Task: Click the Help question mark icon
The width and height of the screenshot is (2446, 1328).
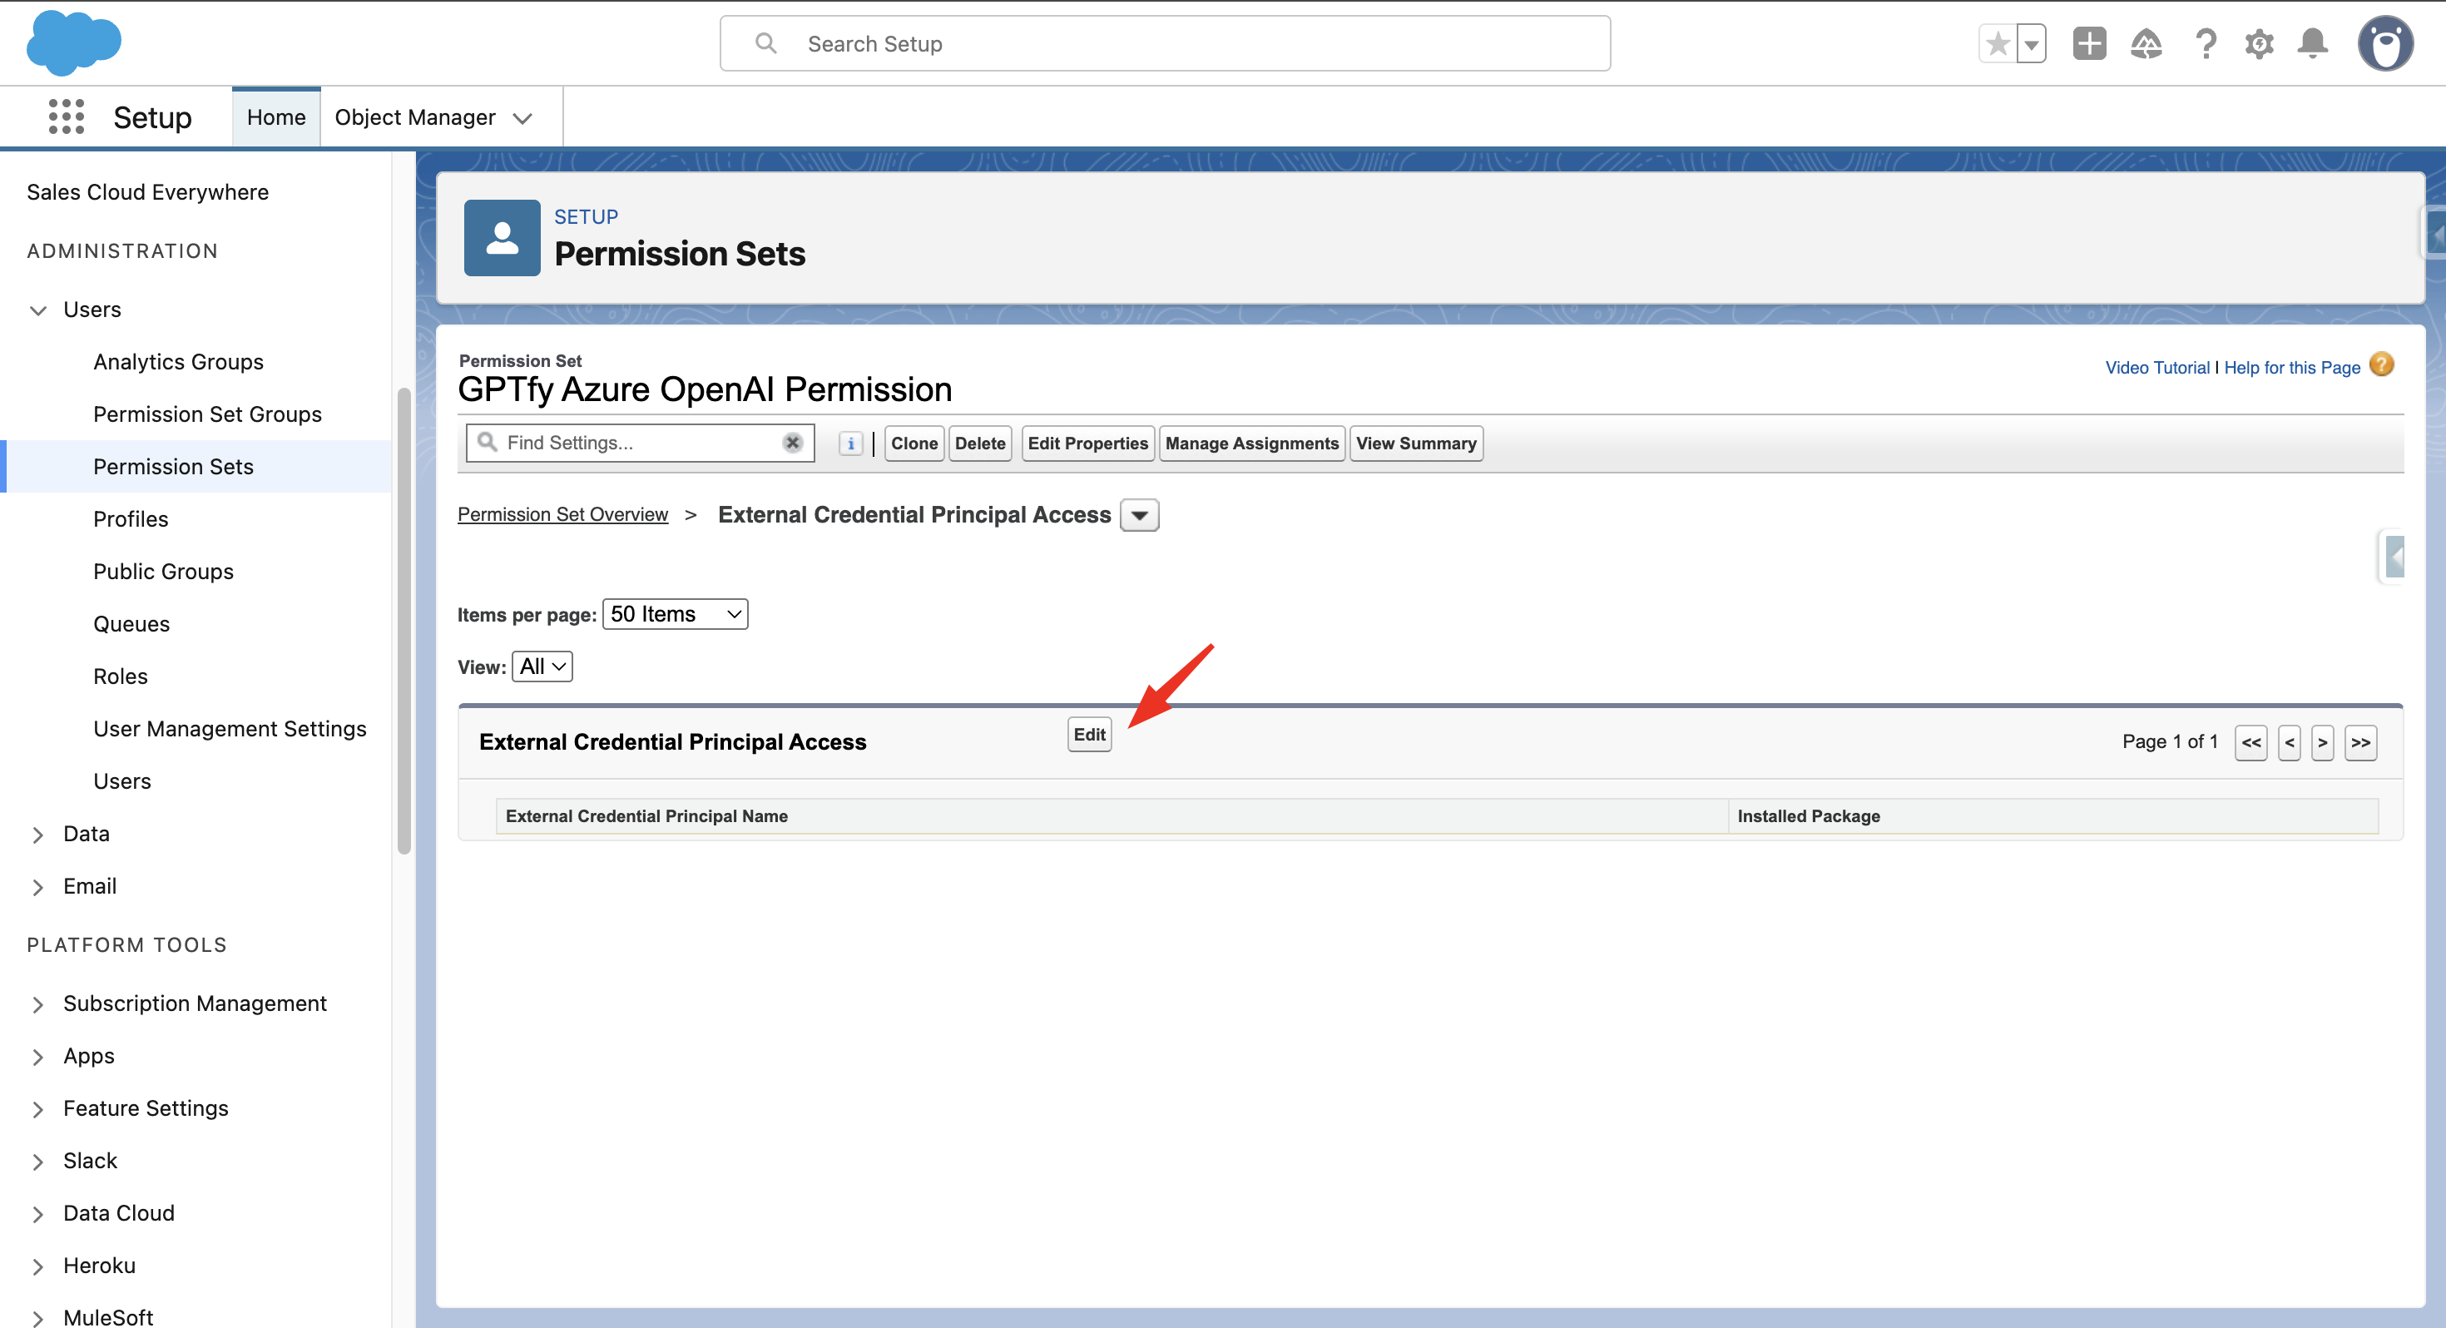Action: tap(2205, 44)
